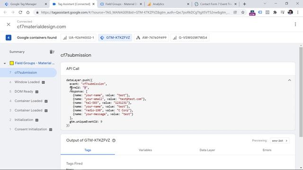Switch to Google Tag Manager browser tab
The width and height of the screenshot is (303, 170).
click(x=23, y=4)
